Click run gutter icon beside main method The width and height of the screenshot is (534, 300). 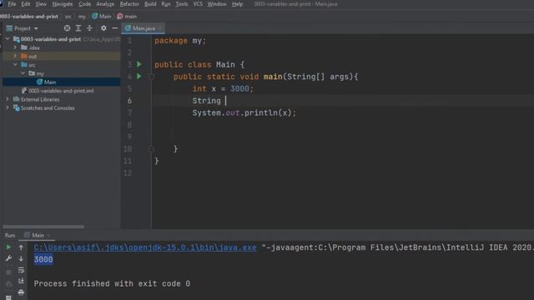[x=139, y=77]
